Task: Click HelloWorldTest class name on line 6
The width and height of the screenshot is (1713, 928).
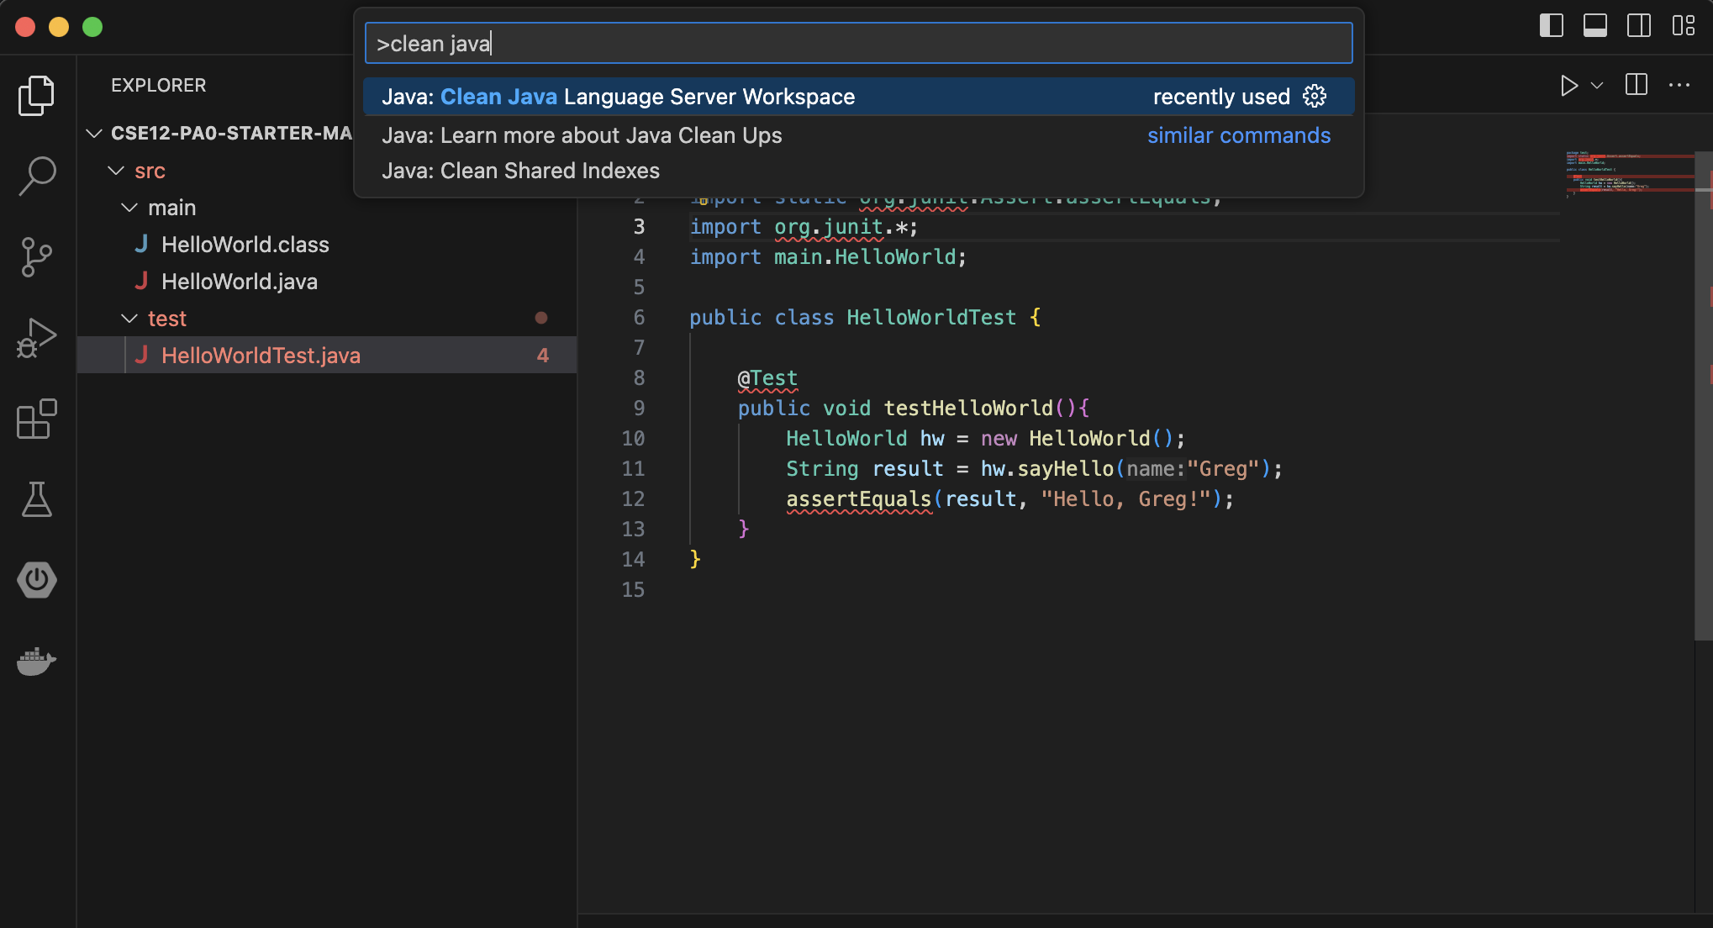Action: pyautogui.click(x=931, y=318)
